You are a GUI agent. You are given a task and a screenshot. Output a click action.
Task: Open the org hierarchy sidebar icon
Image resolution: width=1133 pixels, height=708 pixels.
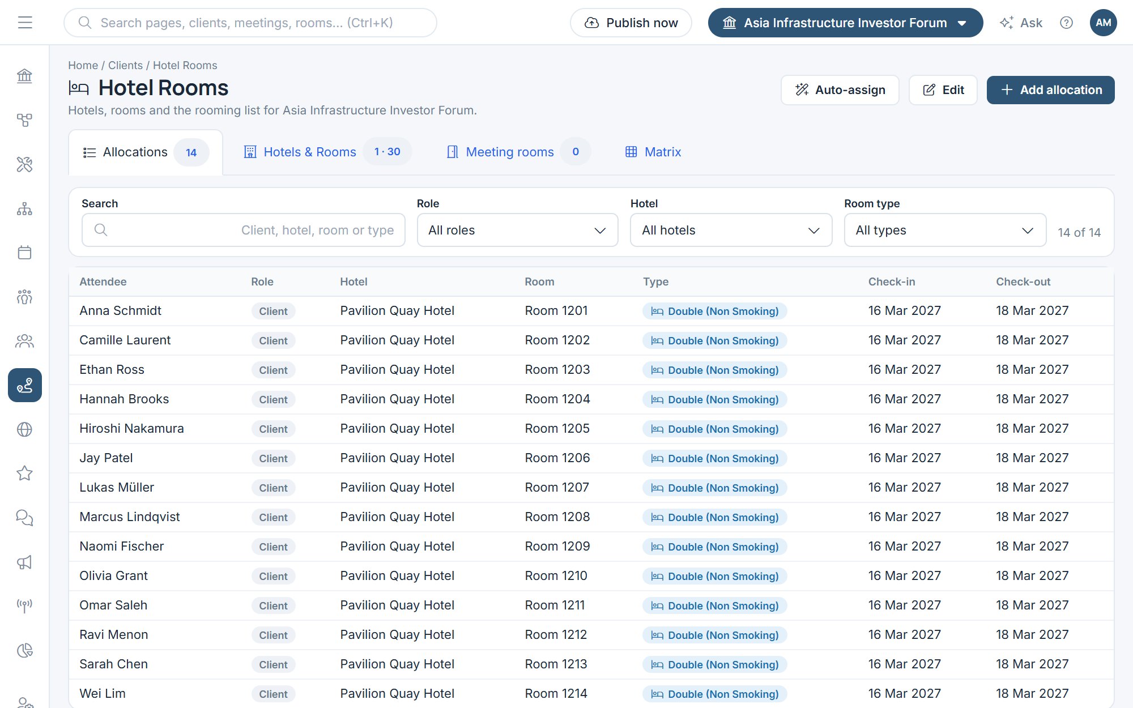click(24, 208)
